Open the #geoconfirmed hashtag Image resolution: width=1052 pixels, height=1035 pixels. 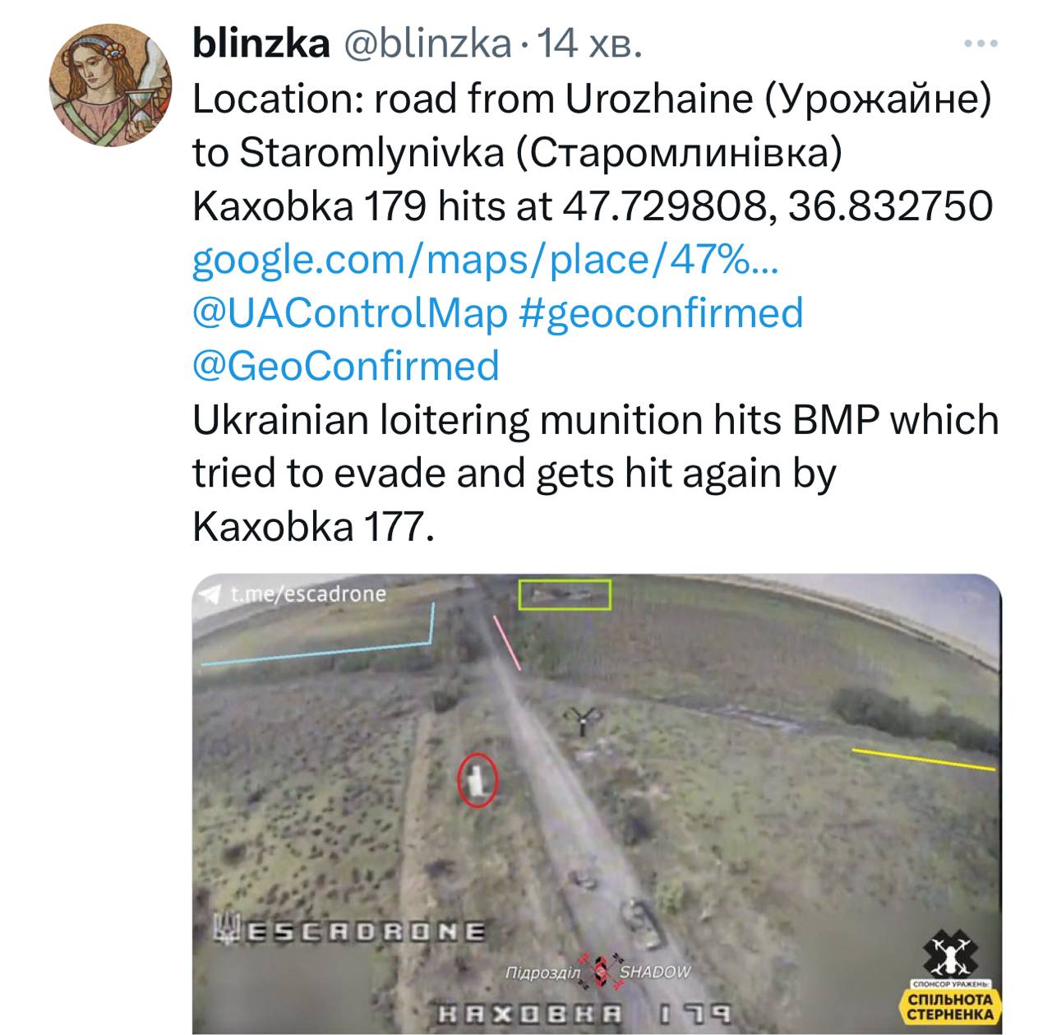(x=662, y=313)
